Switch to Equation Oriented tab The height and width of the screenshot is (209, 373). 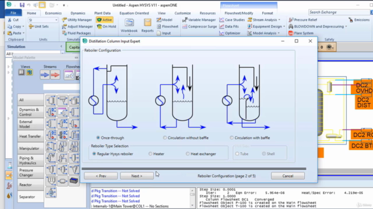[x=134, y=13]
